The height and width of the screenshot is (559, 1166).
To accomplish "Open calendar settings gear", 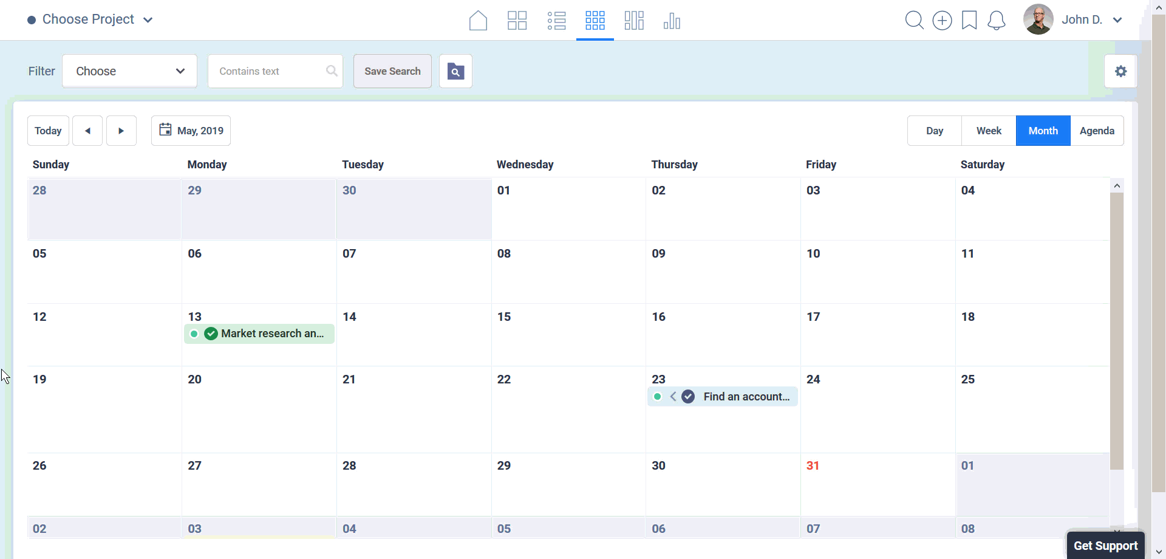I will (1120, 71).
